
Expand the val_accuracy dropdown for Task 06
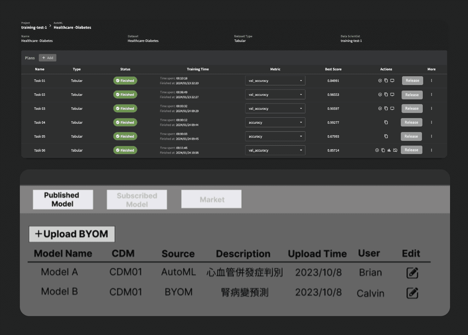click(275, 150)
